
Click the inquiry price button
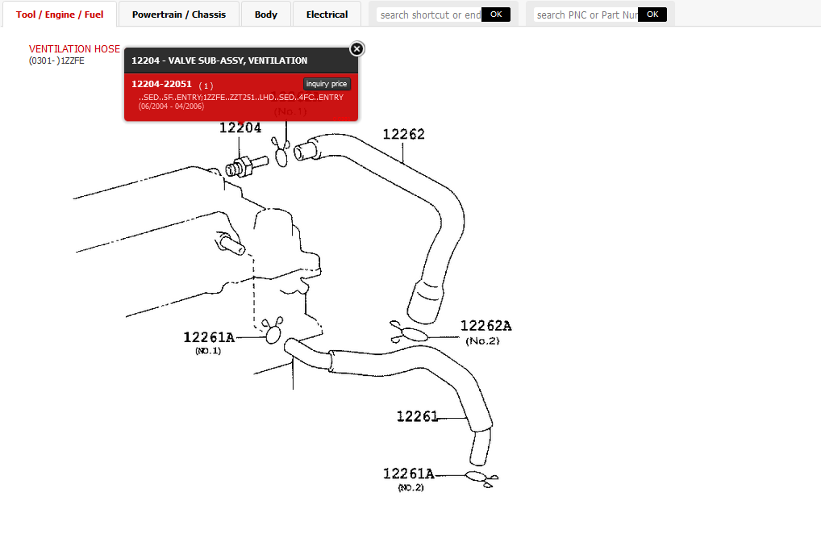[x=327, y=83]
